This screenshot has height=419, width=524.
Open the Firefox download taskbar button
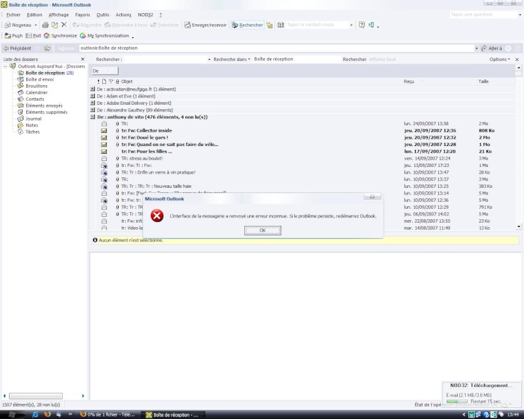point(107,414)
